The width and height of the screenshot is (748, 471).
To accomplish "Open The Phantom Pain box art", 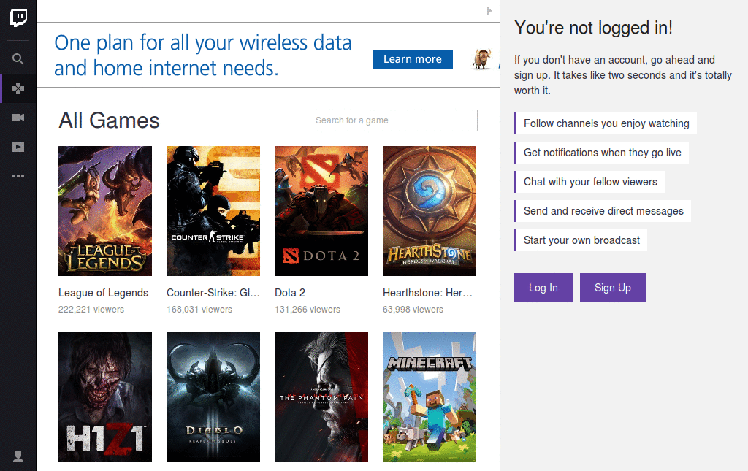I will (x=321, y=397).
